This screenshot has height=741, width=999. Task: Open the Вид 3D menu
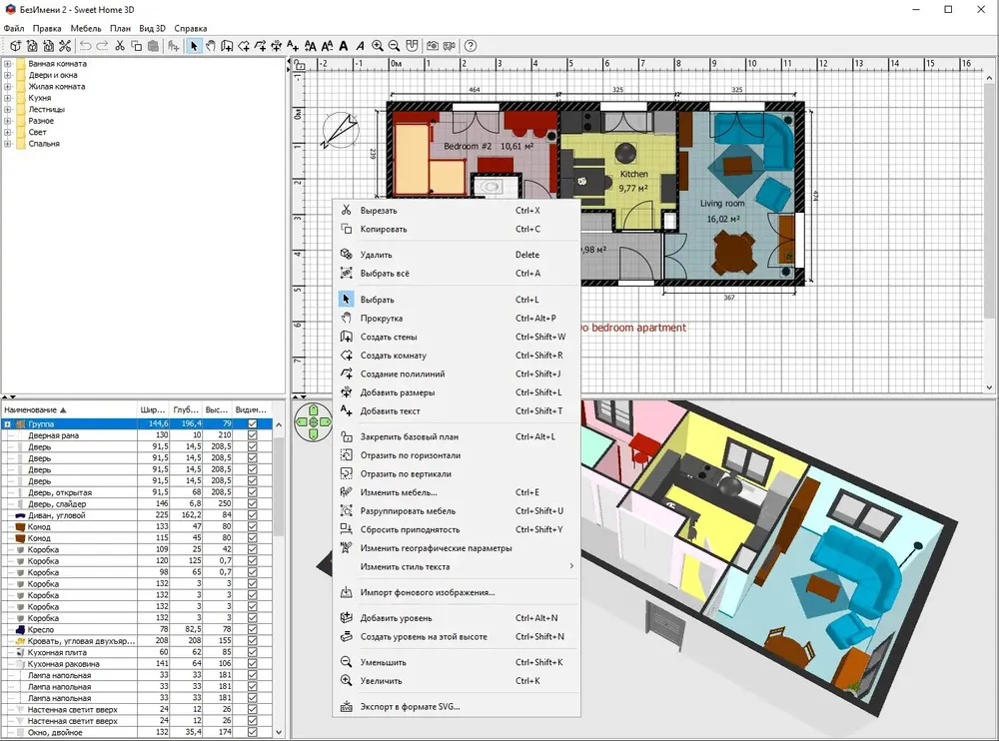click(152, 28)
